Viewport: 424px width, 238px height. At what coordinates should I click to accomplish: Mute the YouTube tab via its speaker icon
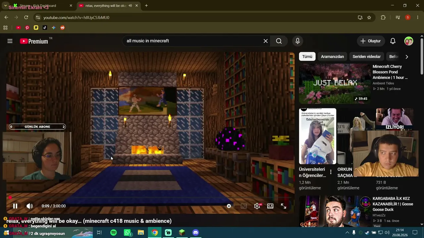coord(130,6)
